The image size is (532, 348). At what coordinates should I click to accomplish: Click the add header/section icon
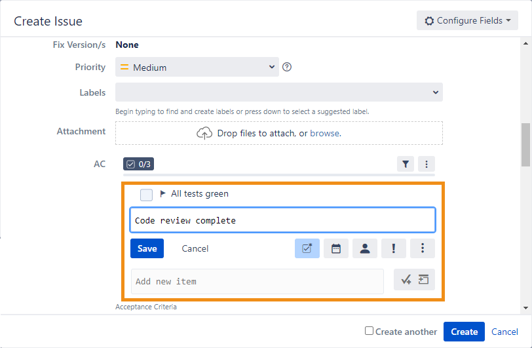423,280
